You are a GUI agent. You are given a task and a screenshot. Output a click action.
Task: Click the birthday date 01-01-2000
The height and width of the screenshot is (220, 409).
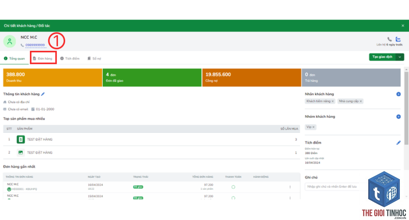[x=45, y=109]
